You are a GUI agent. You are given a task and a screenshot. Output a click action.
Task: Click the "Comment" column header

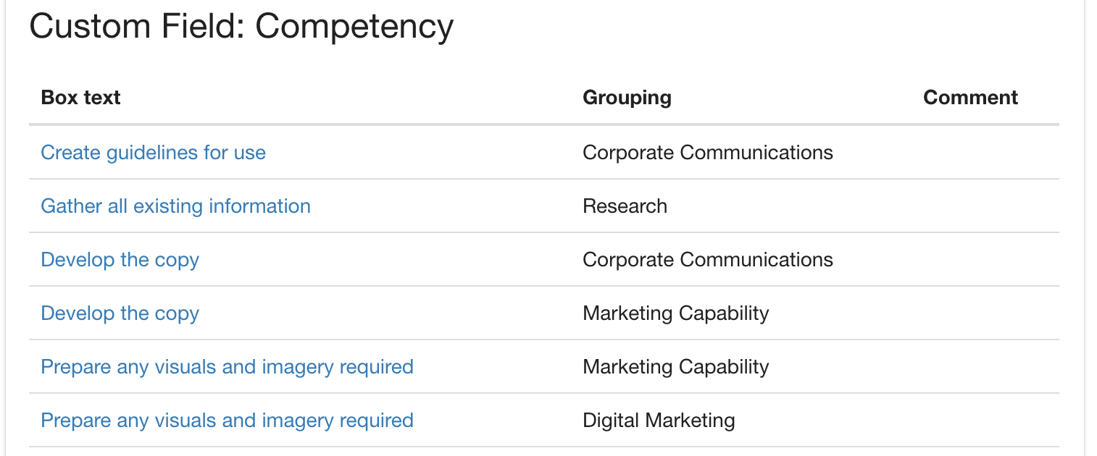click(x=970, y=98)
